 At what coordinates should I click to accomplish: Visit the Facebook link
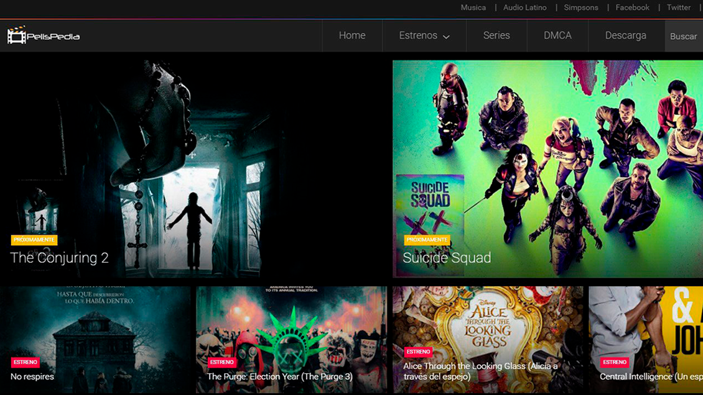coord(632,7)
